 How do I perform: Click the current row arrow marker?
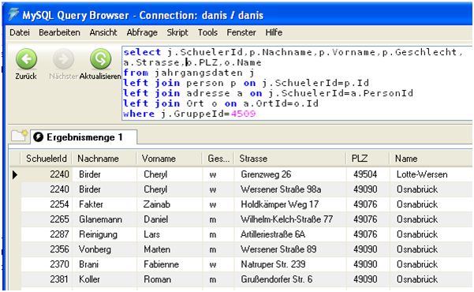coord(15,174)
